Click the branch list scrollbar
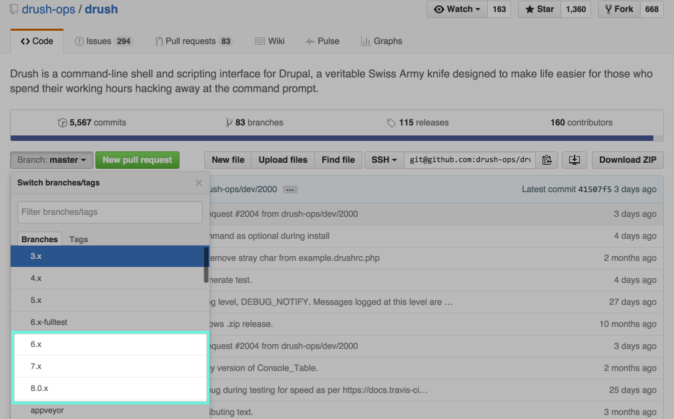This screenshot has width=674, height=419. click(206, 264)
